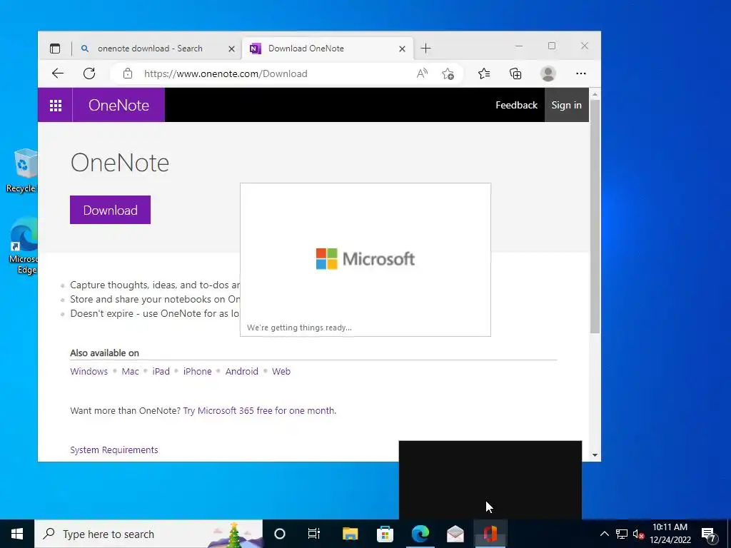
Task: Open System Requirements link
Action: point(114,450)
